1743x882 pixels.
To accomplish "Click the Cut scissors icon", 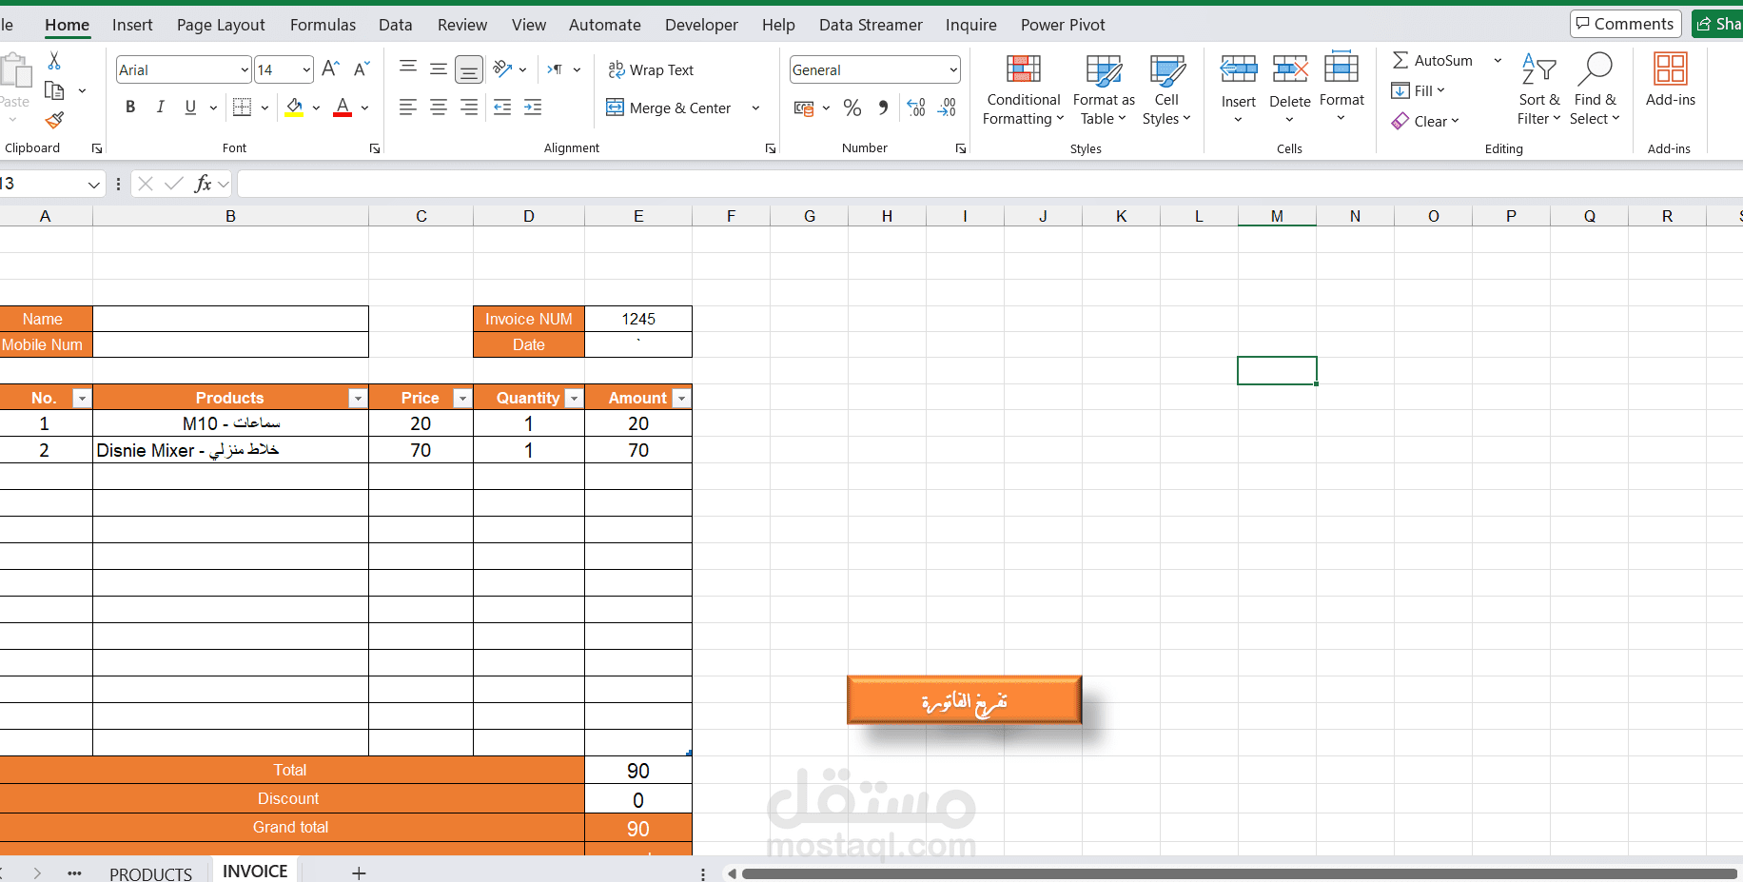I will 54,61.
